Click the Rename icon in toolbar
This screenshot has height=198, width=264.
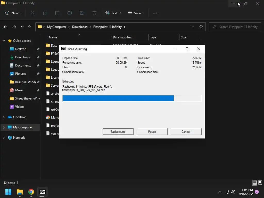[70, 13]
